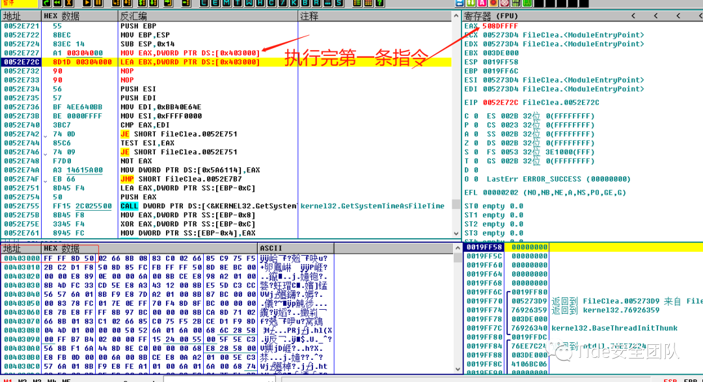Open the Log window (L icon)

[x=204, y=3]
